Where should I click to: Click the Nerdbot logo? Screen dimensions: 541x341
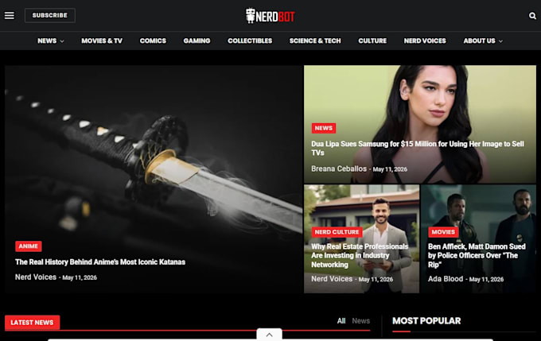click(270, 16)
